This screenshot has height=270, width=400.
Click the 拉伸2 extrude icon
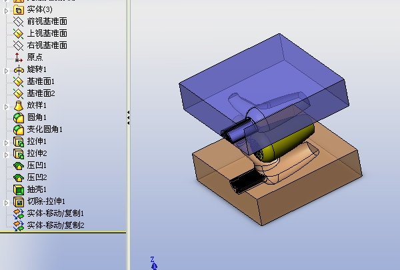19,153
